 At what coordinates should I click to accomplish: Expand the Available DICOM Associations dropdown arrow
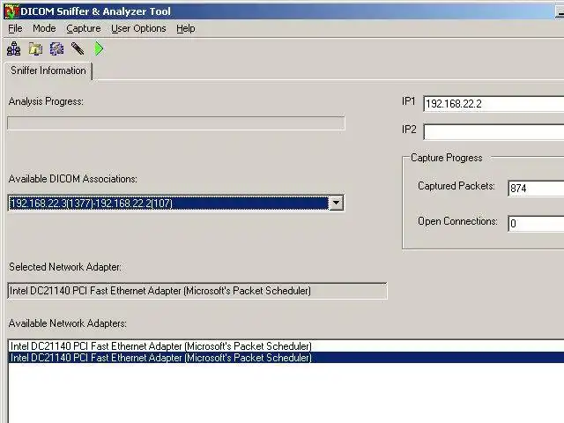(337, 204)
